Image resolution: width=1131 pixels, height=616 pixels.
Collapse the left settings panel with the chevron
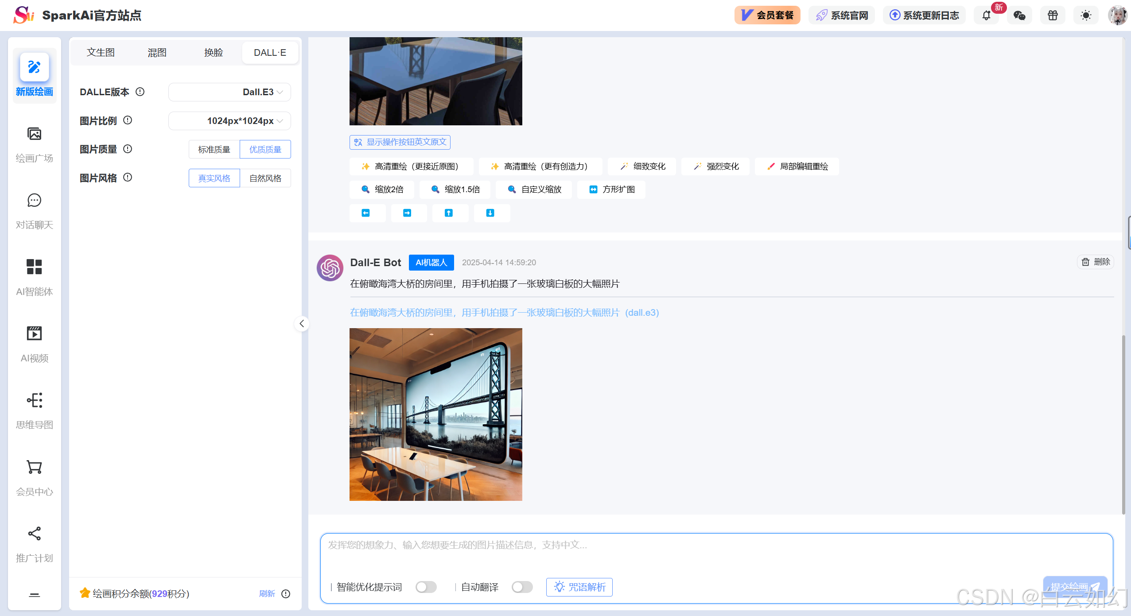click(x=302, y=324)
